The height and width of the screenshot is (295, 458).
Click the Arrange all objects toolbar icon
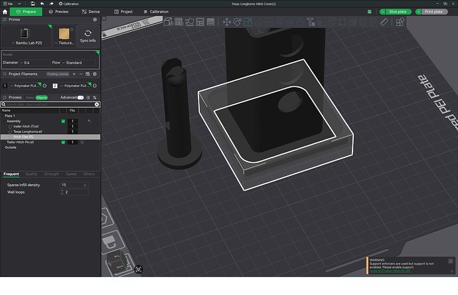pyautogui.click(x=200, y=22)
